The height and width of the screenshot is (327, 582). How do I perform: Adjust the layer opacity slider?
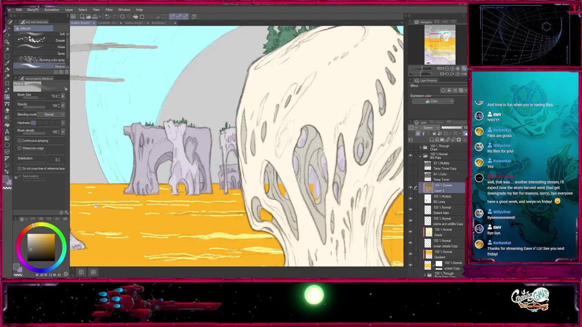point(452,128)
